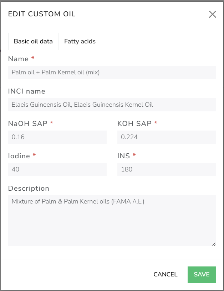This screenshot has height=291, width=224.
Task: Click the INS field showing 180
Action: pos(167,169)
